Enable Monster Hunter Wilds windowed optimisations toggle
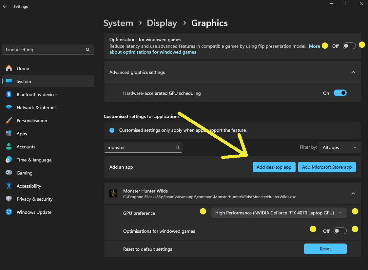This screenshot has width=368, height=270. [x=340, y=231]
